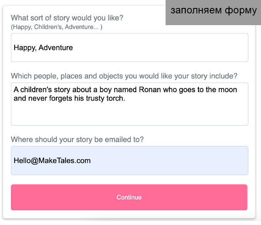Viewport: 261px width, 225px height.
Task: Click the "(Happy, Children's, Adventure...)" hint text
Action: pyautogui.click(x=57, y=27)
